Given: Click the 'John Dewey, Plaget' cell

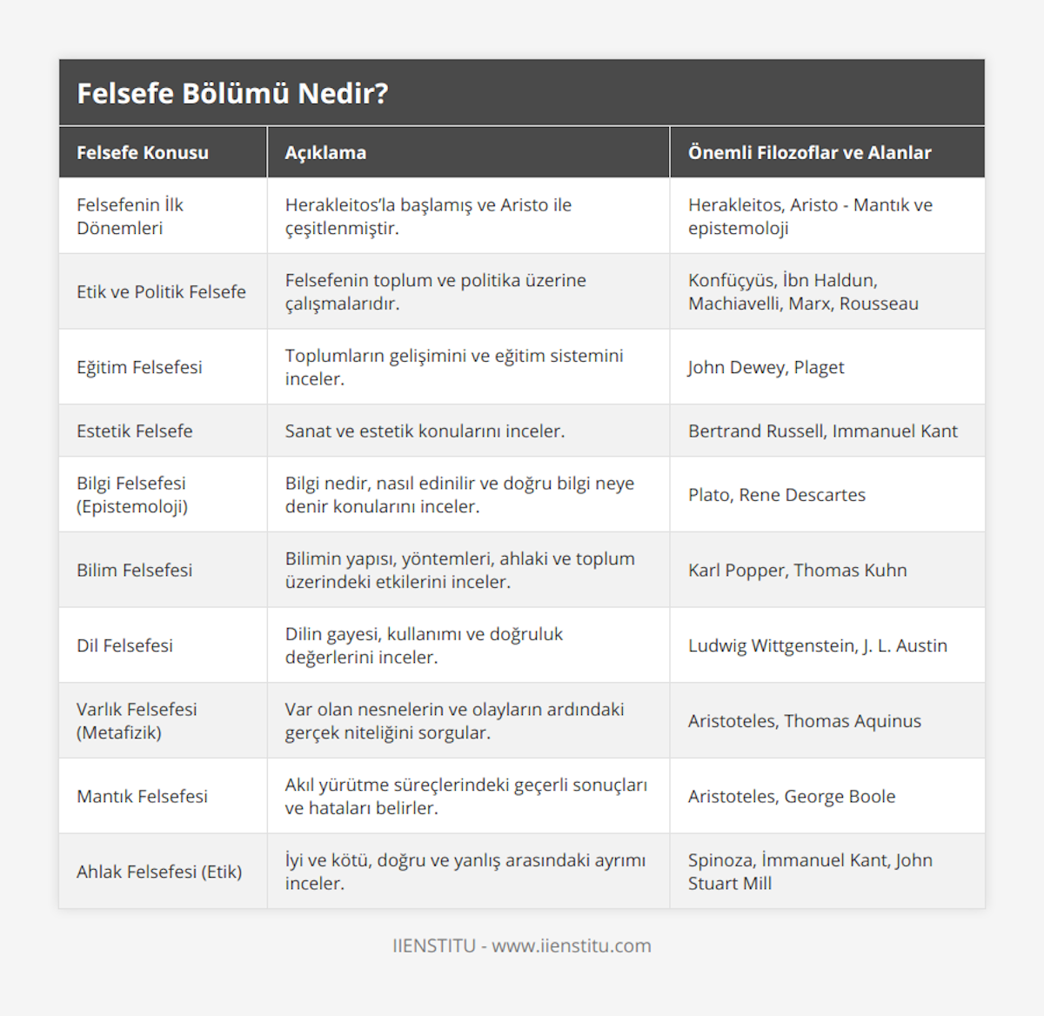Looking at the screenshot, I should point(766,367).
